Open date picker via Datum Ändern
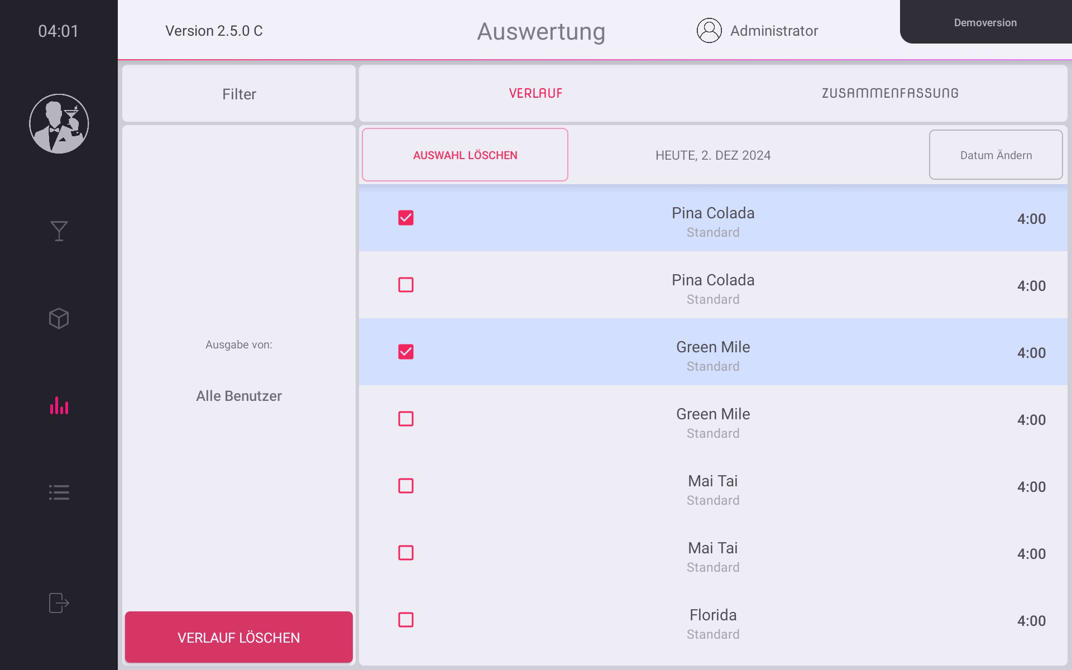 [996, 155]
